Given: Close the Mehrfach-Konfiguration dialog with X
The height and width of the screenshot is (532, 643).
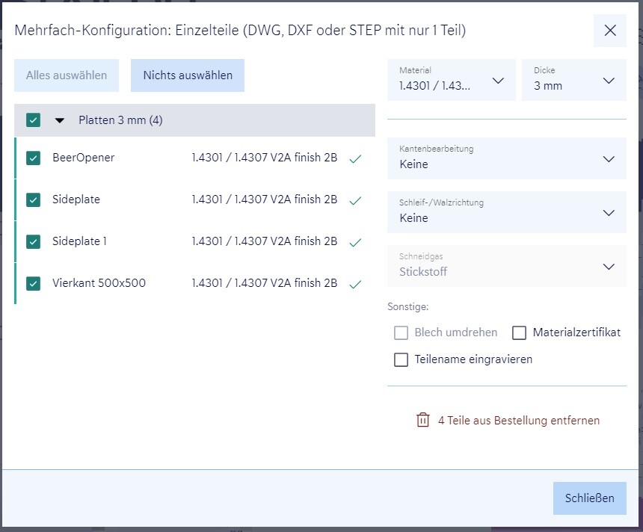Looking at the screenshot, I should (x=610, y=31).
